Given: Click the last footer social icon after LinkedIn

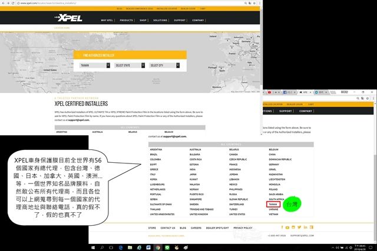Looking at the screenshot, I should tap(312, 227).
